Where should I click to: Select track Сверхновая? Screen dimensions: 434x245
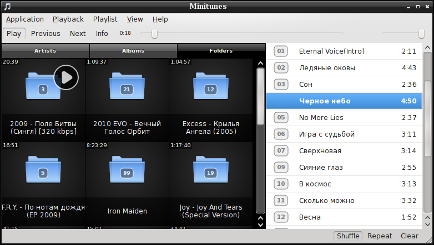coord(344,150)
